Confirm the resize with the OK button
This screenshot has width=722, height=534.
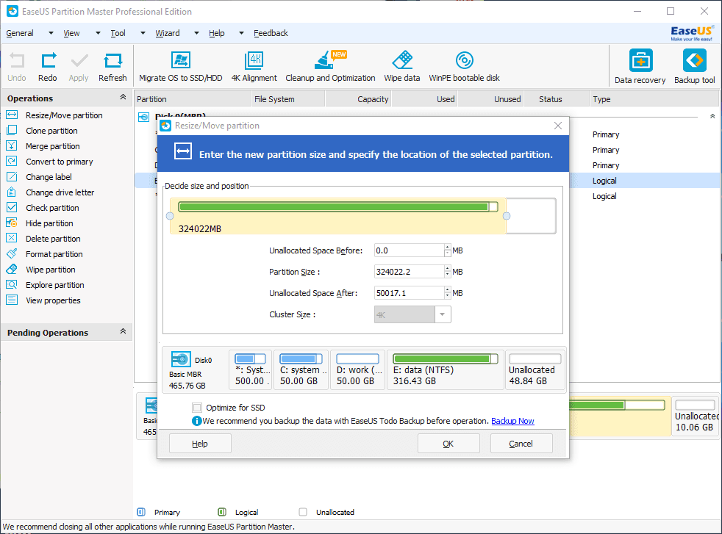[x=448, y=443]
